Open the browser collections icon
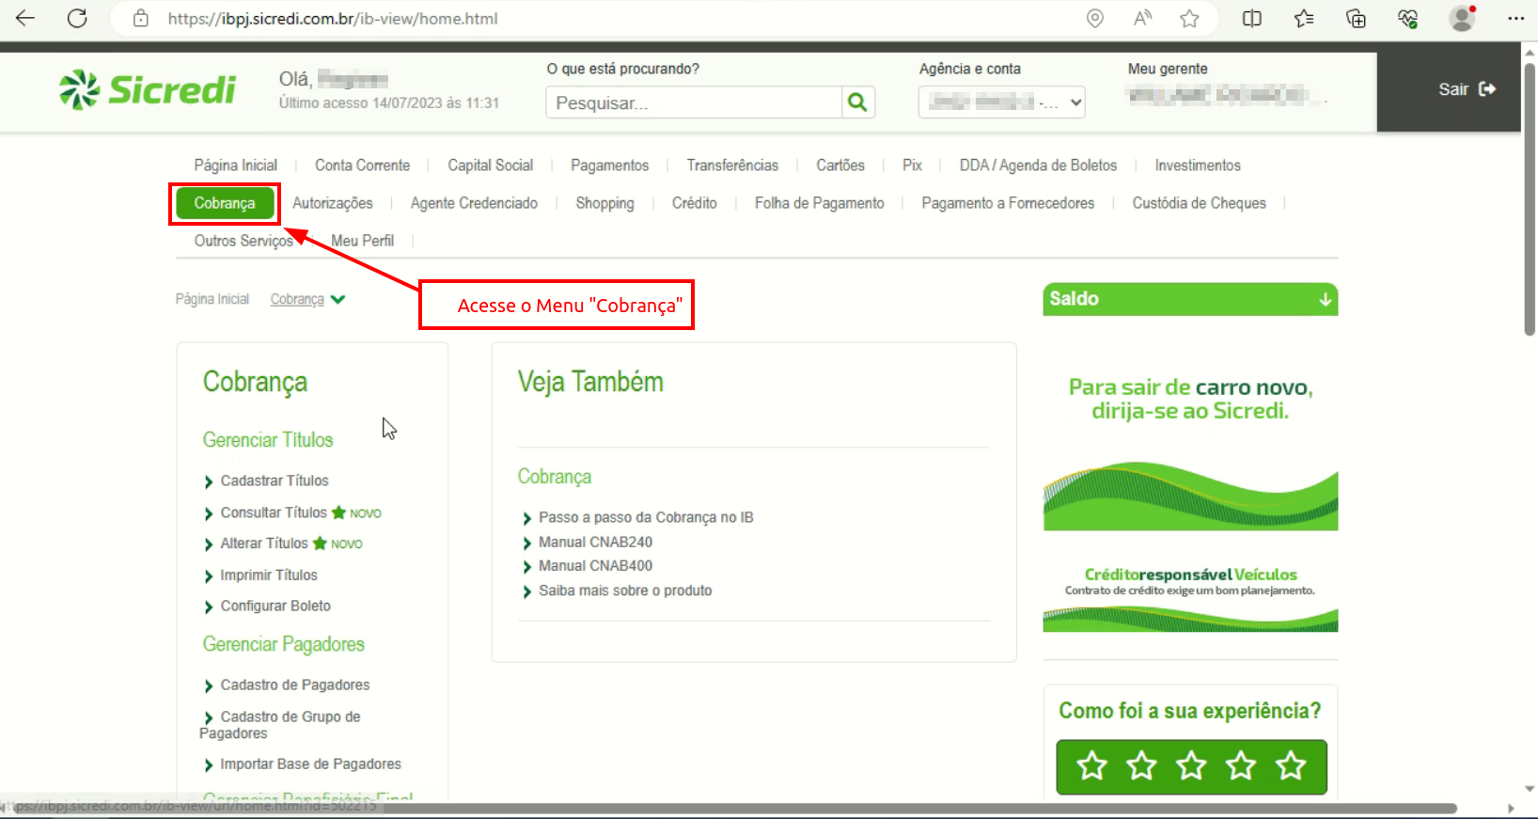 (1356, 18)
